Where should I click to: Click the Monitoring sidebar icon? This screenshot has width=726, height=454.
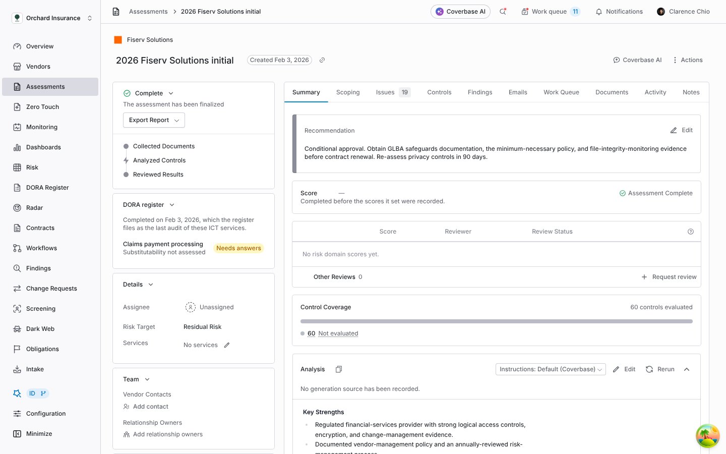click(17, 127)
